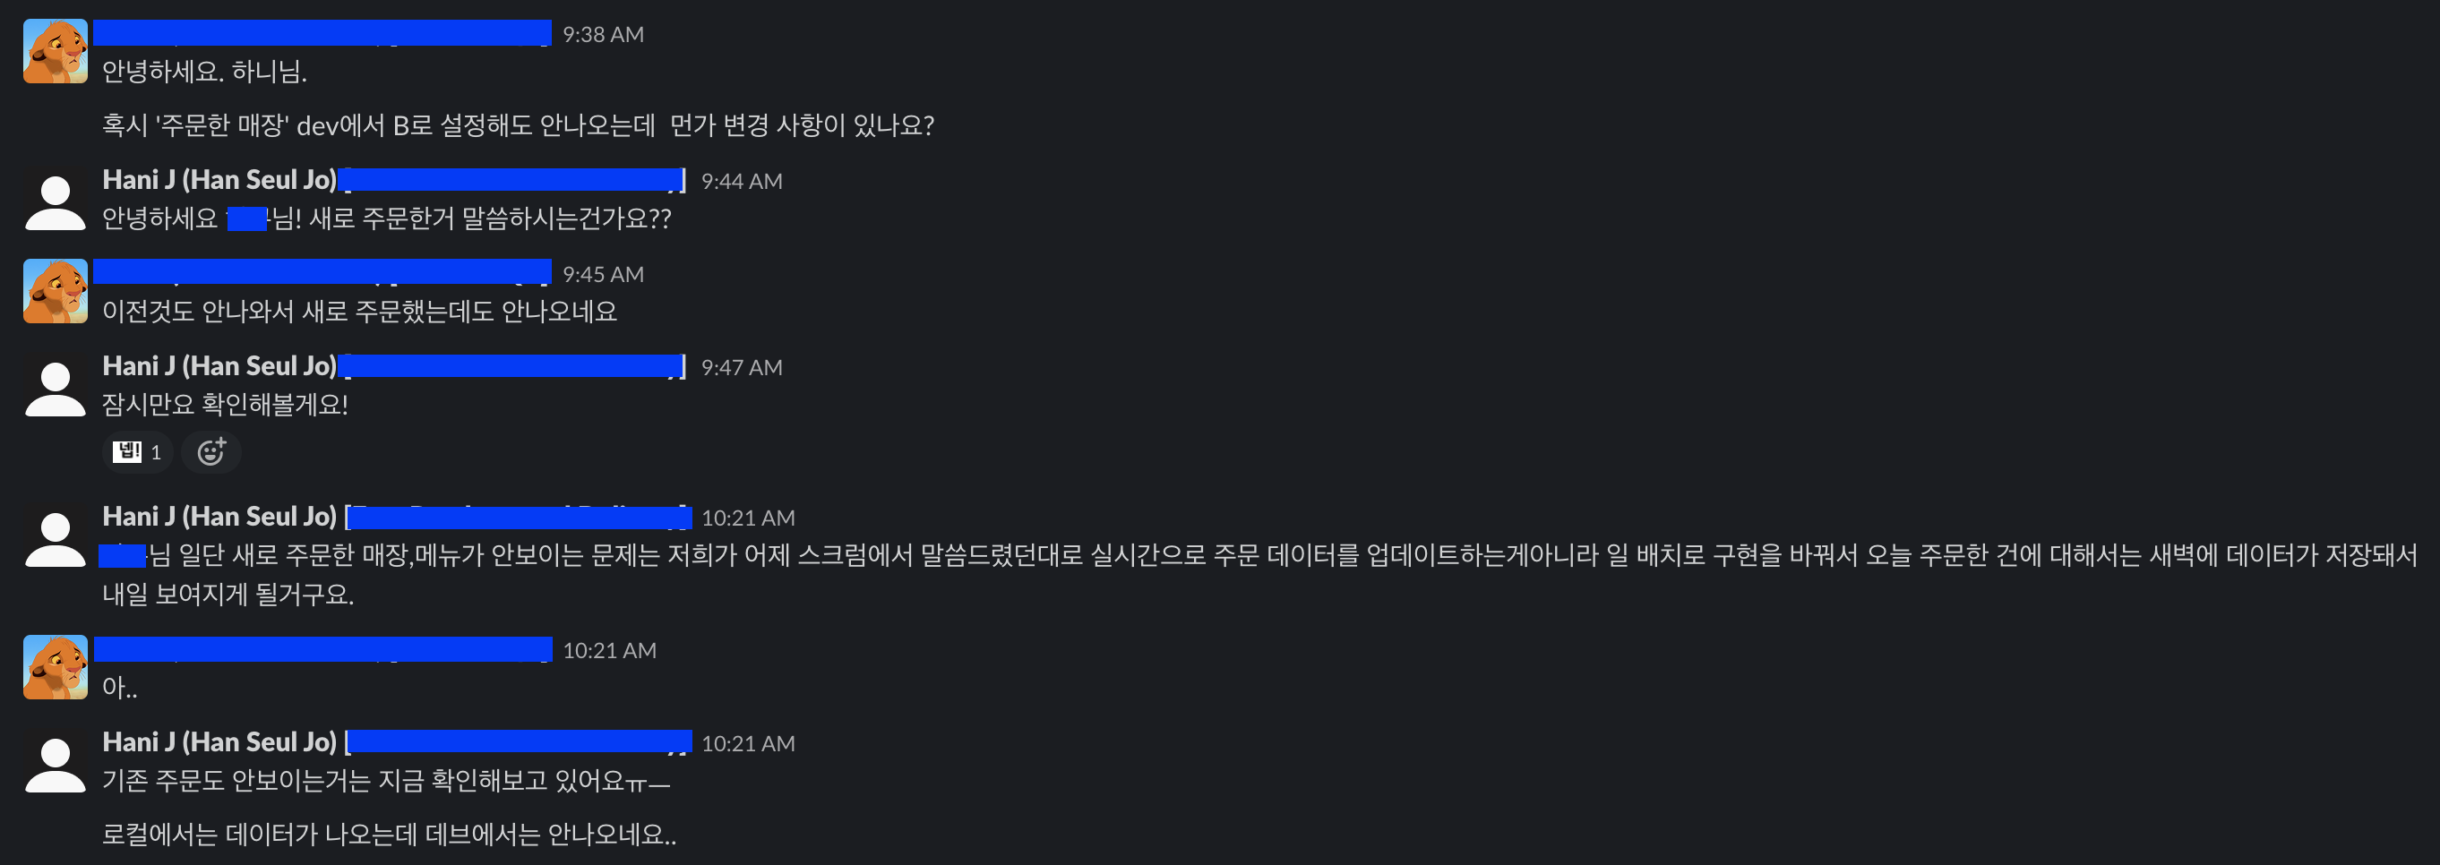The width and height of the screenshot is (2440, 865).
Task: Open the 9:38 AM message timestamp
Action: (x=604, y=34)
